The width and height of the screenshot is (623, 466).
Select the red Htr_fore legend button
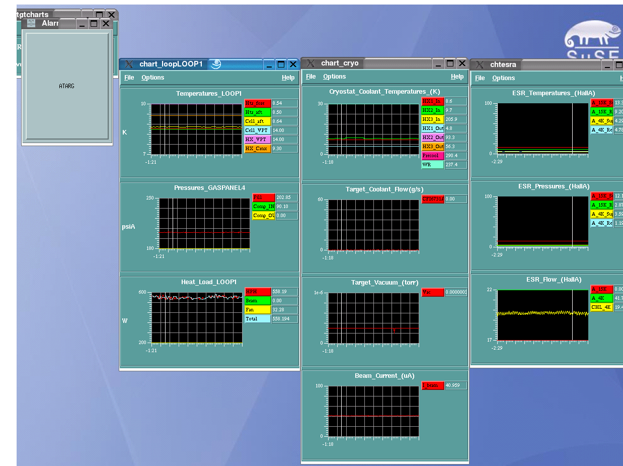point(258,103)
